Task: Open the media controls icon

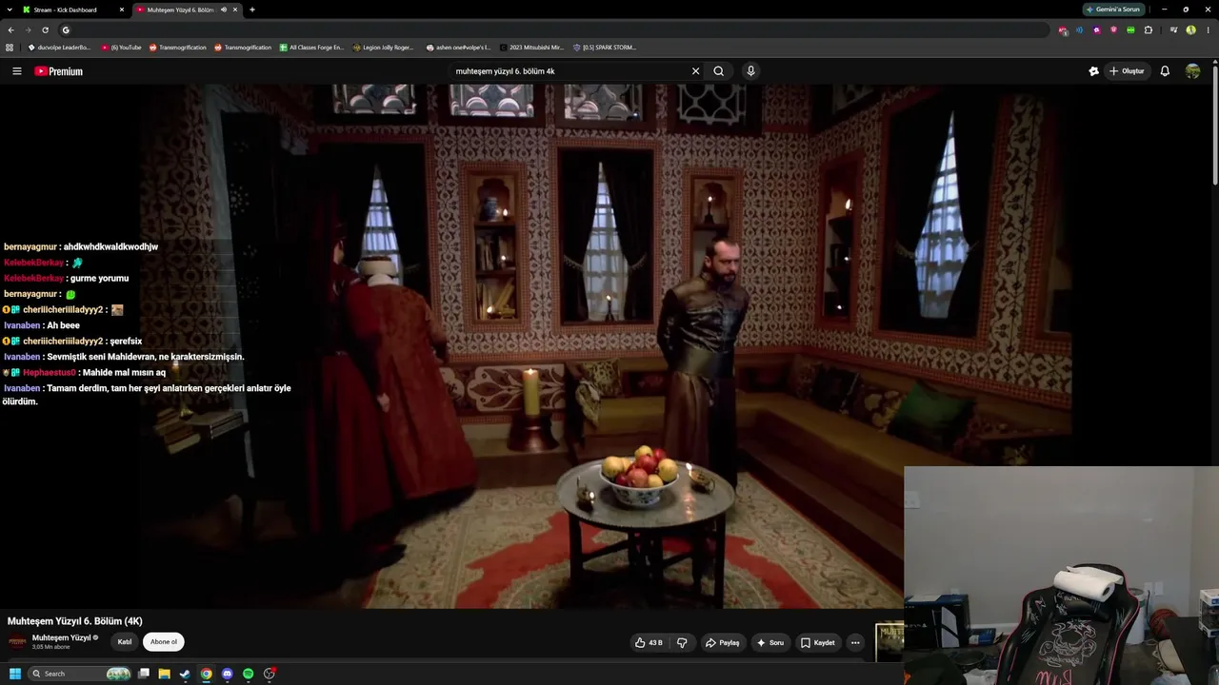Action: coord(1173,30)
